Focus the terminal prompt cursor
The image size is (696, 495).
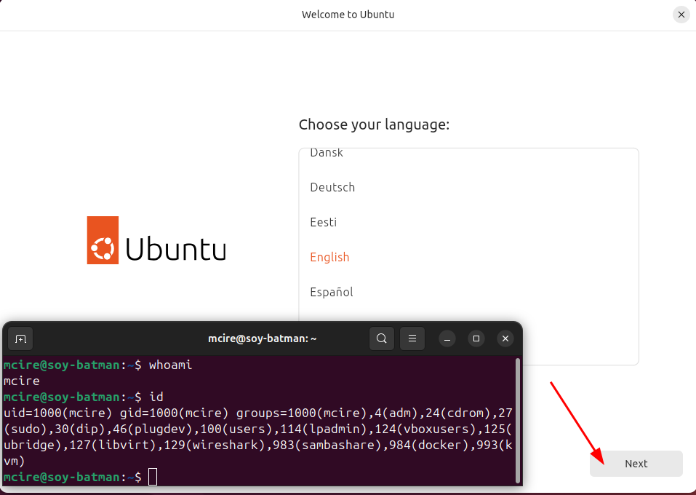(152, 477)
